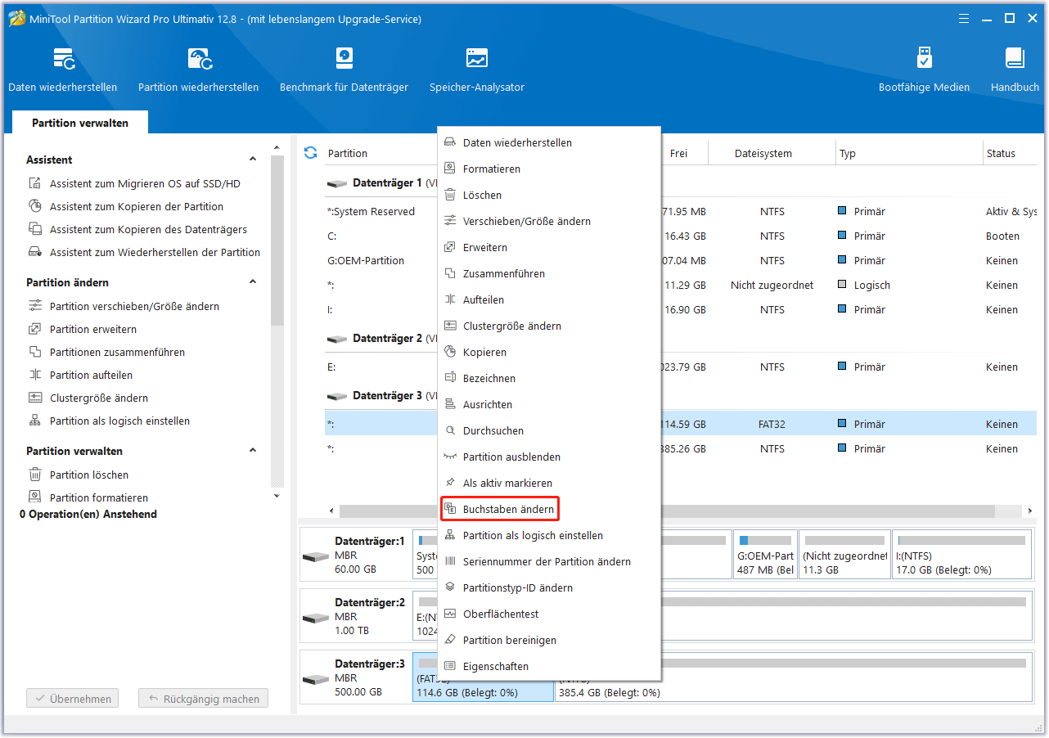Open Daten wiederherstellen in top toolbar
The image size is (1049, 738).
click(63, 70)
